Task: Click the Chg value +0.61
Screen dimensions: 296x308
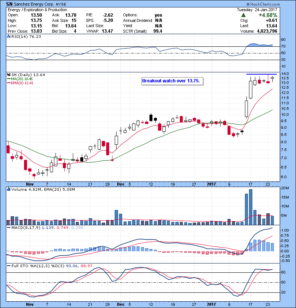Action: (x=272, y=20)
